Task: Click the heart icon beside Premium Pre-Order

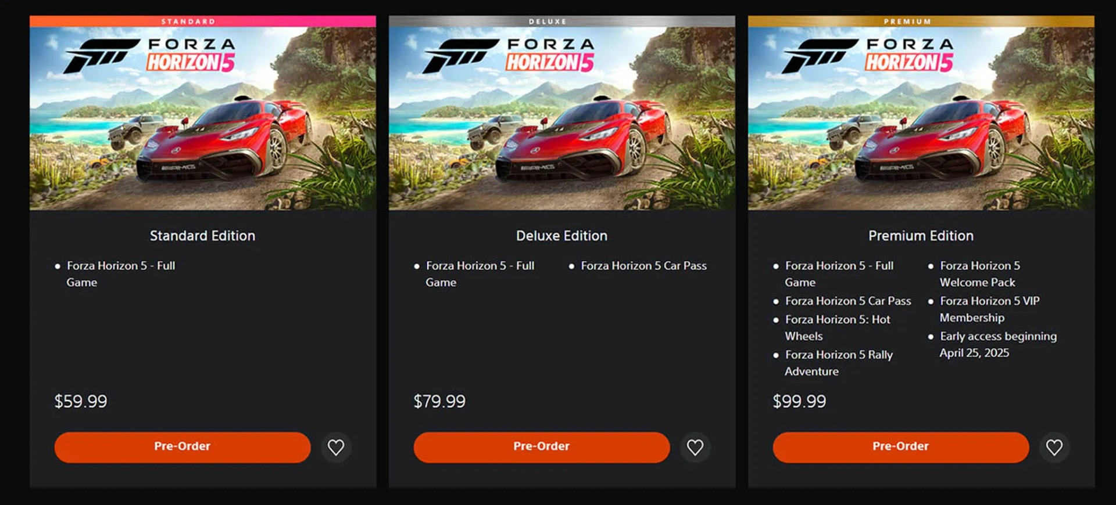Action: tap(1054, 447)
